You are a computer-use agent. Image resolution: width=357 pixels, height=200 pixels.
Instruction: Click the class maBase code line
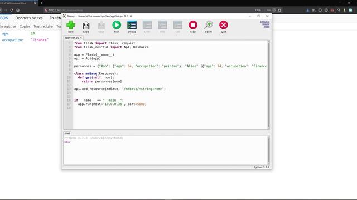[x=96, y=74]
